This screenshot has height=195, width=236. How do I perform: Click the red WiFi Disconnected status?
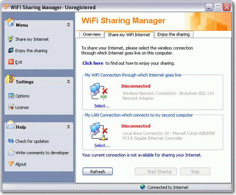click(x=136, y=86)
